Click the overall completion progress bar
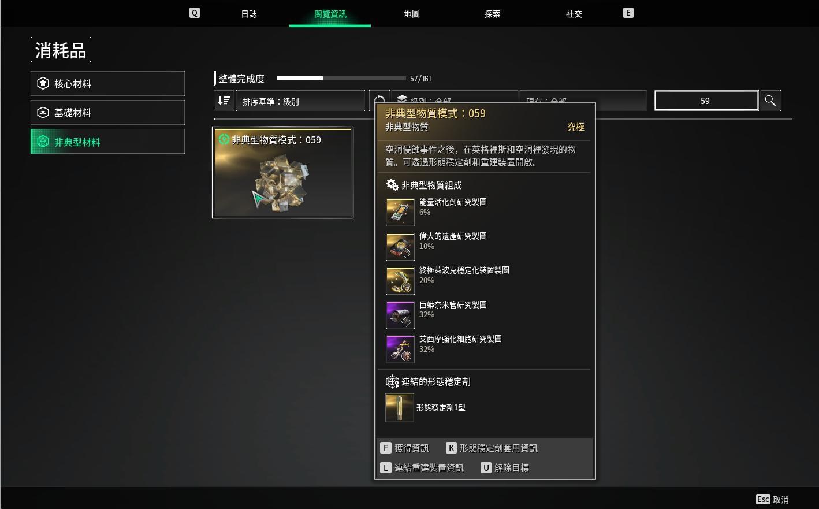 (341, 78)
